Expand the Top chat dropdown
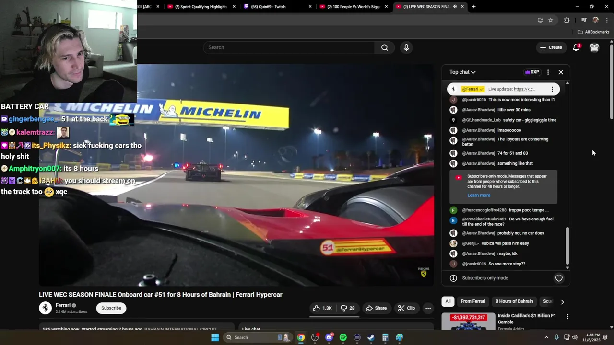This screenshot has width=614, height=345. (x=462, y=72)
